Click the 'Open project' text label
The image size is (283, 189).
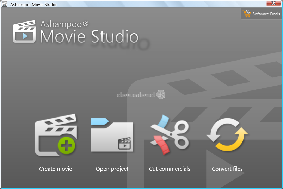point(112,169)
